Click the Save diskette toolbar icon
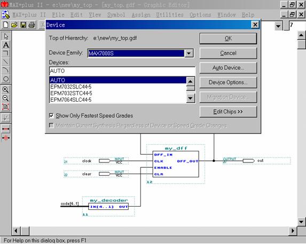 [23, 25]
